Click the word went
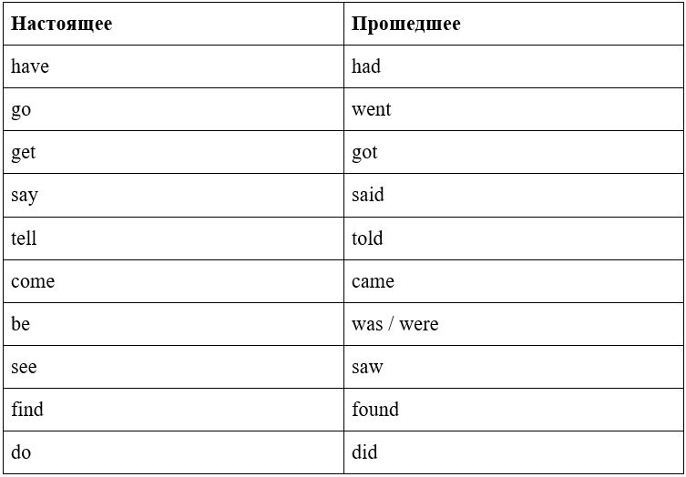Viewport: 686px width, 477px height. [371, 109]
